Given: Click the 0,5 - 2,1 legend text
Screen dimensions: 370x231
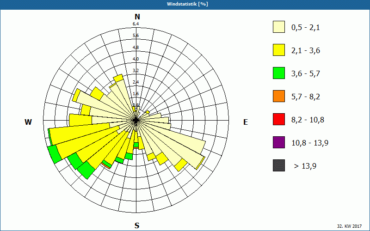Looking at the screenshot, I should tap(306, 28).
